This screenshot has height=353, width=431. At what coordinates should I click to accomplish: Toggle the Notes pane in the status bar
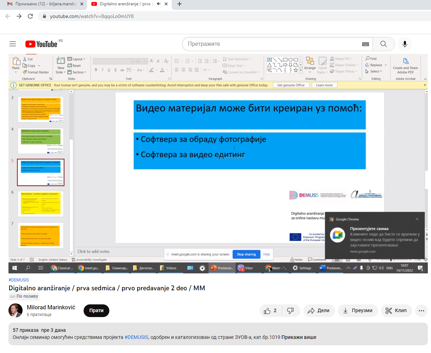point(296,260)
